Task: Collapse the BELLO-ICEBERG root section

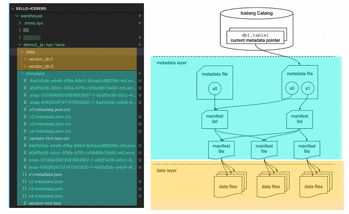Action: pos(13,8)
